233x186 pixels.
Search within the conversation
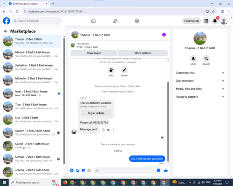206,59
